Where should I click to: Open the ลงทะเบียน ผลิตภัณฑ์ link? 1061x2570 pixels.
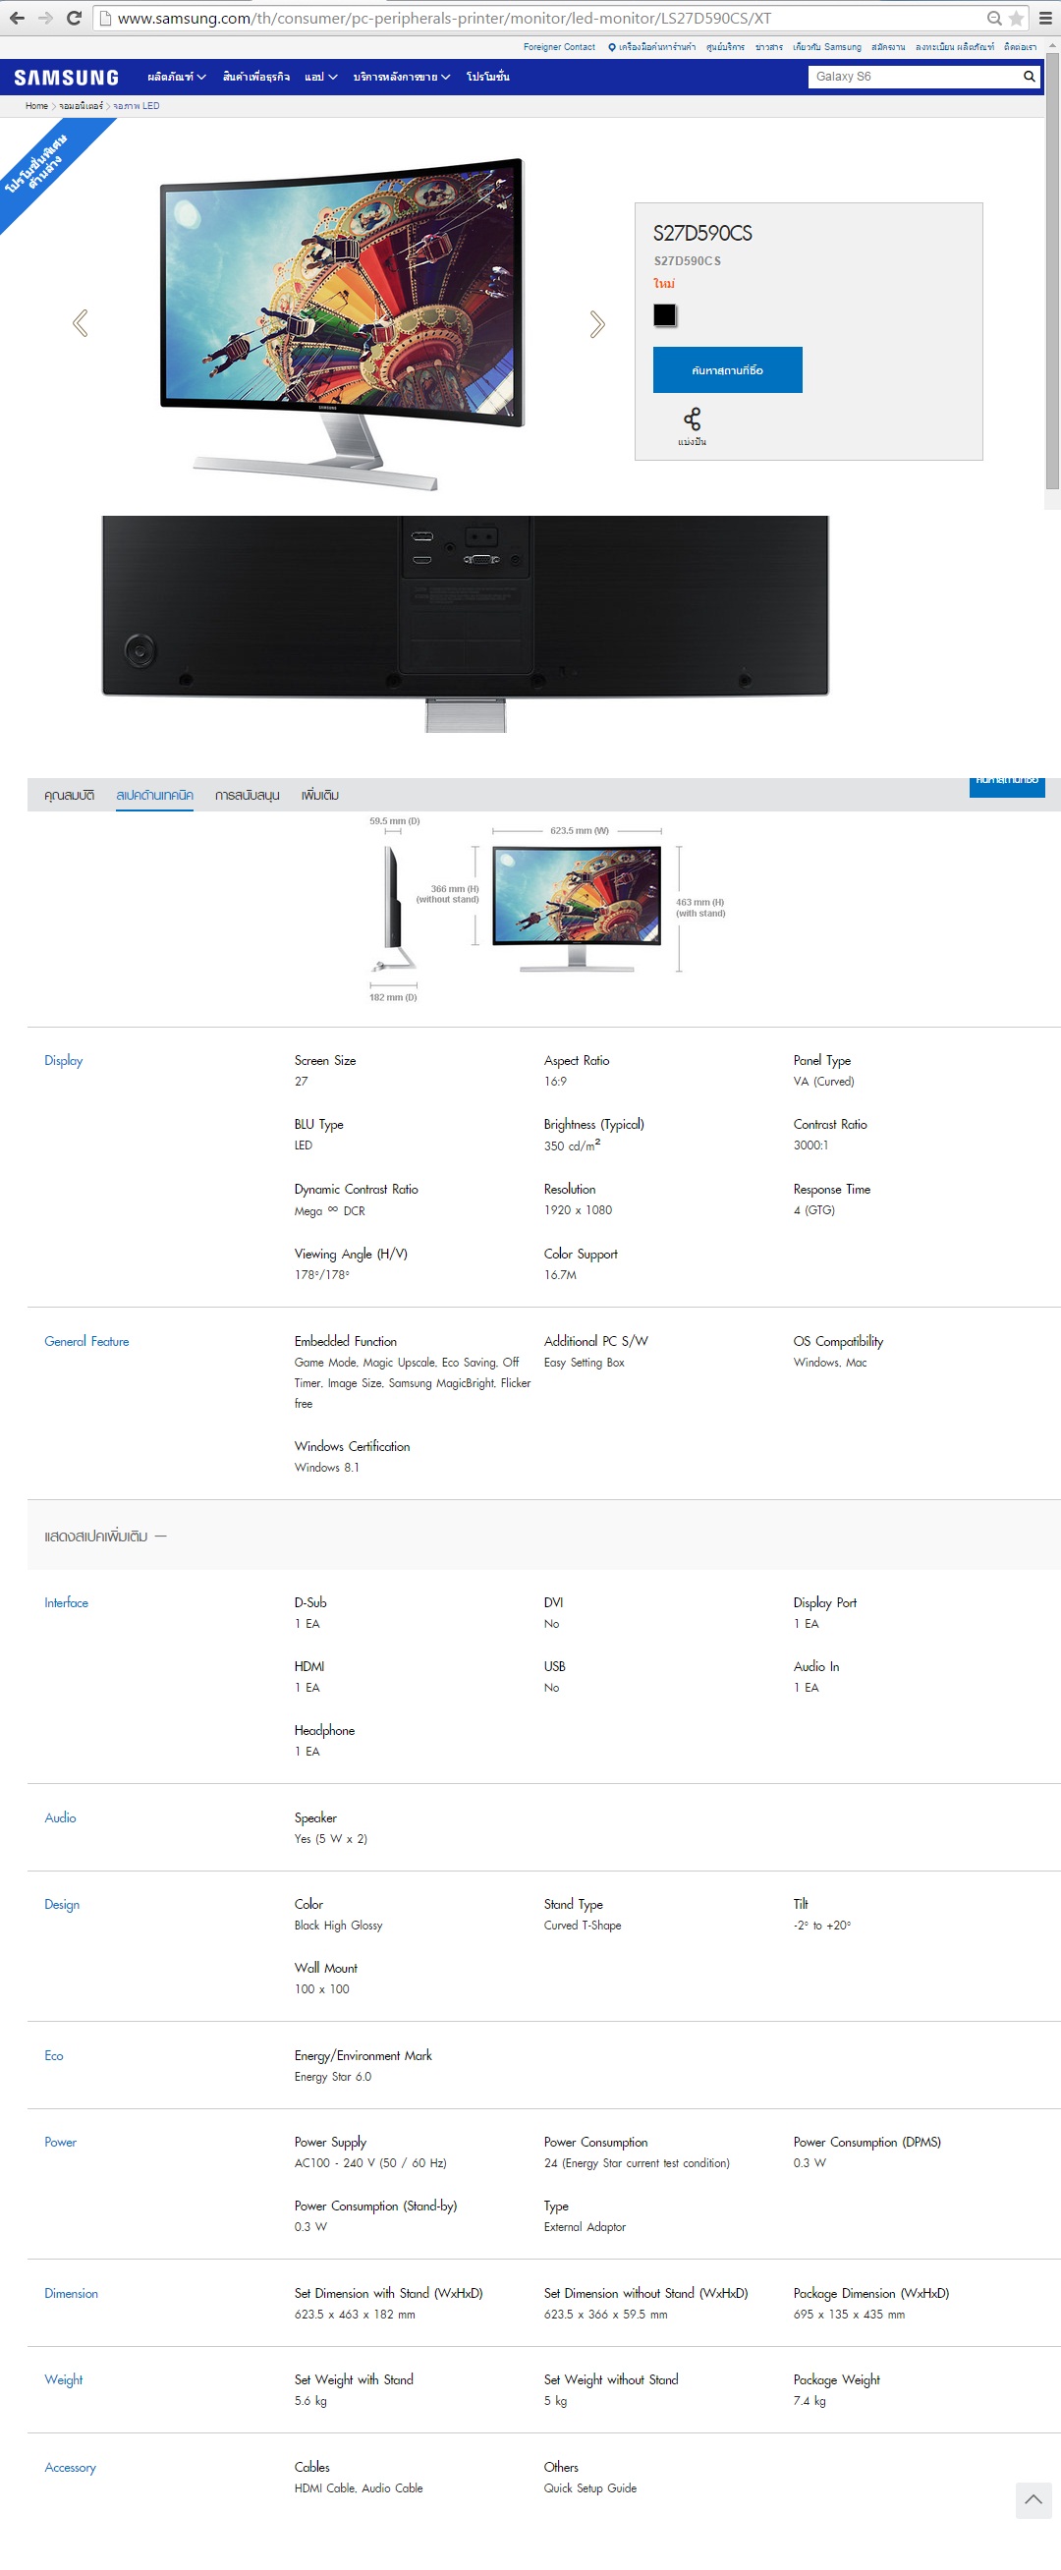coord(955,47)
